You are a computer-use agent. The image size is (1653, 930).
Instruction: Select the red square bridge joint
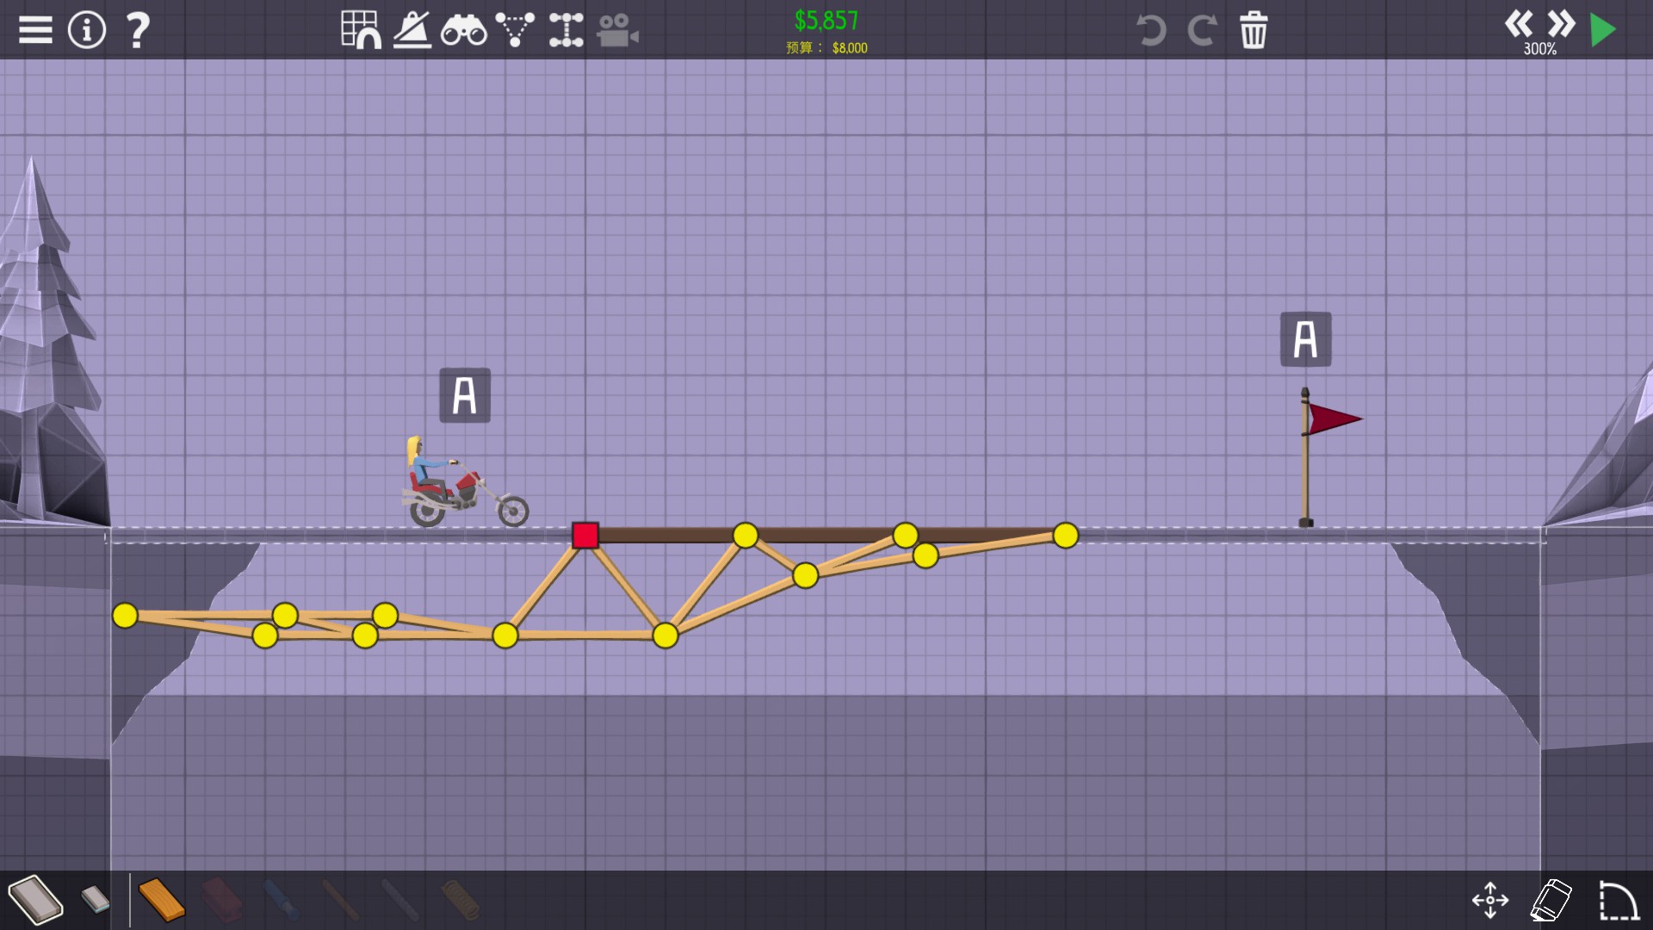(x=585, y=536)
